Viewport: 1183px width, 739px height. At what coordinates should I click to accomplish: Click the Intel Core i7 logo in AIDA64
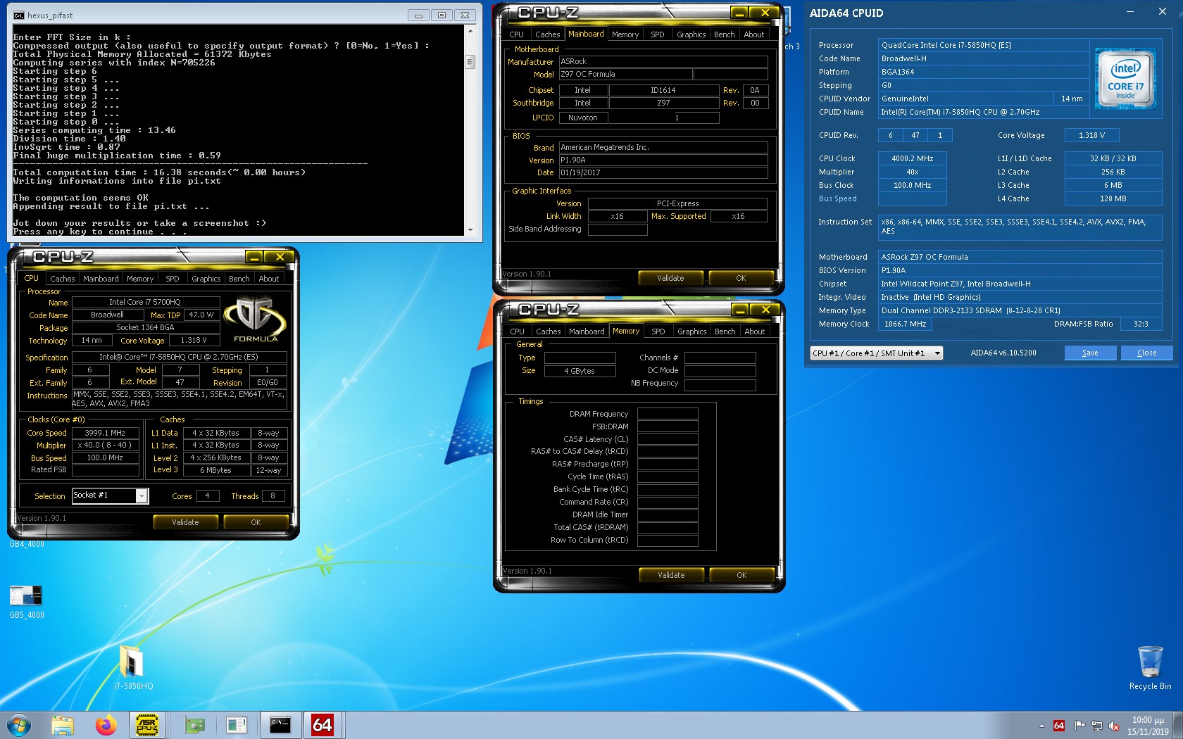(x=1125, y=78)
